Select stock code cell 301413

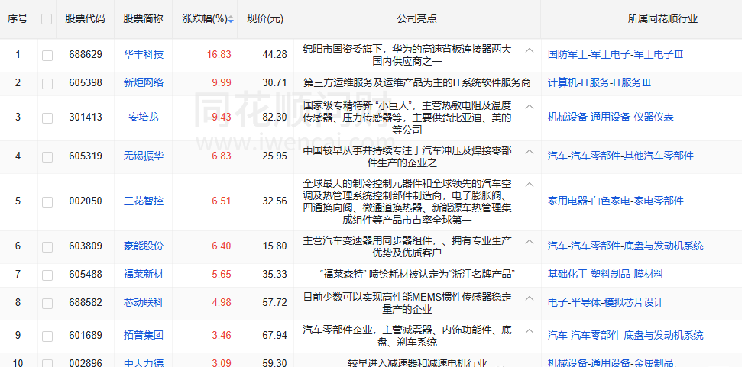86,117
